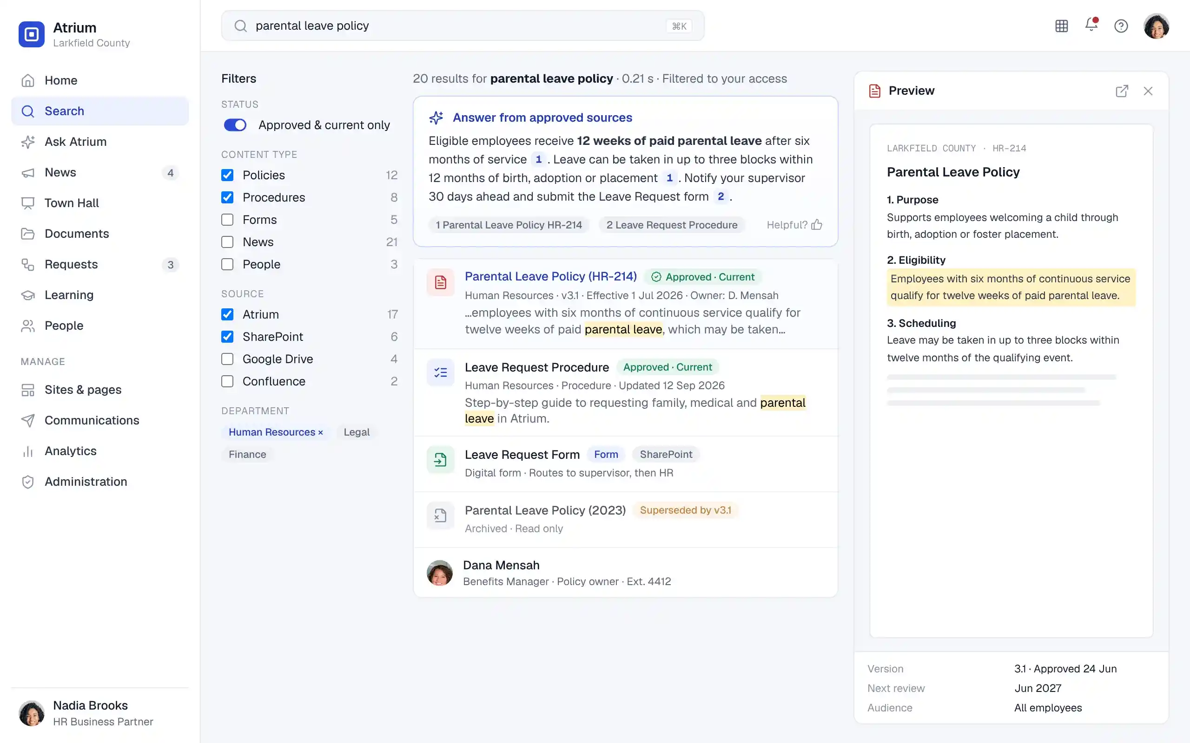Viewport: 1190px width, 743px height.
Task: Open Parental Leave Policy (HR-214) result link
Action: (x=551, y=277)
